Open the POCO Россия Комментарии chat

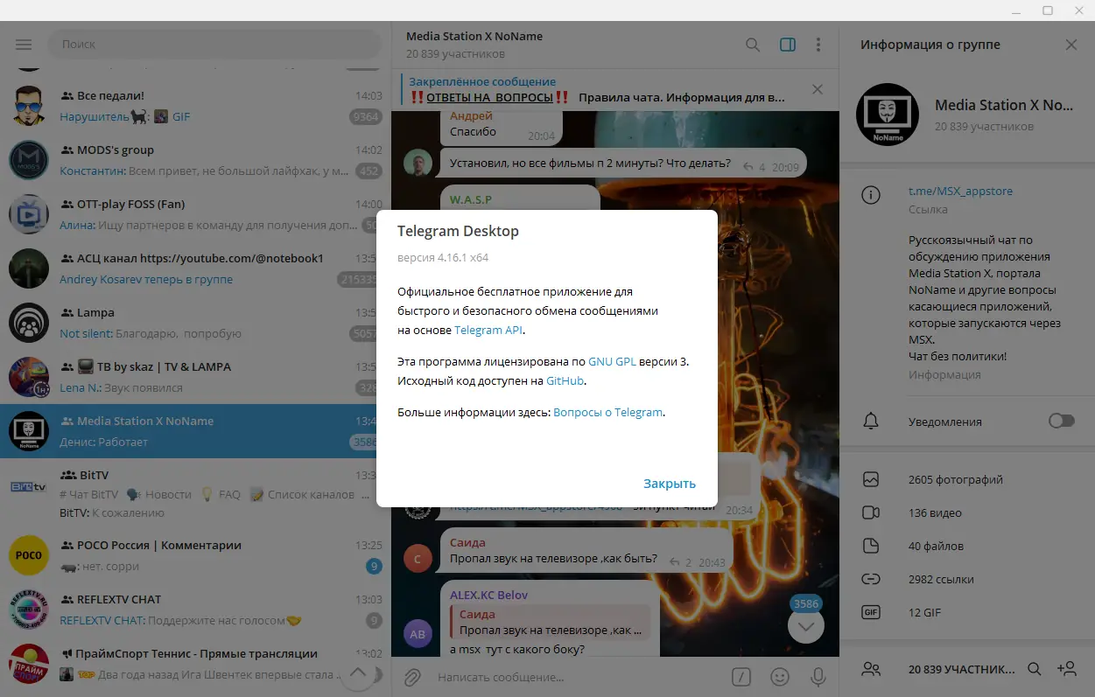point(195,555)
